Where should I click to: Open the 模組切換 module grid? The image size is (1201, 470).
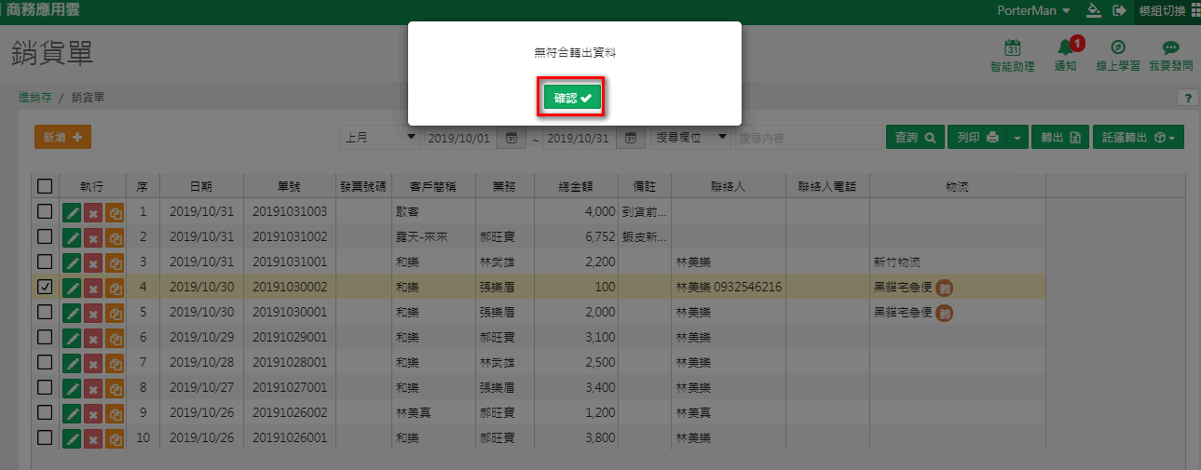[1169, 10]
